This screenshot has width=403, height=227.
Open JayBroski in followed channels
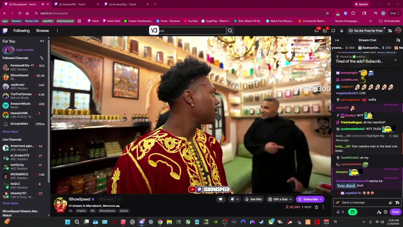tap(25, 86)
